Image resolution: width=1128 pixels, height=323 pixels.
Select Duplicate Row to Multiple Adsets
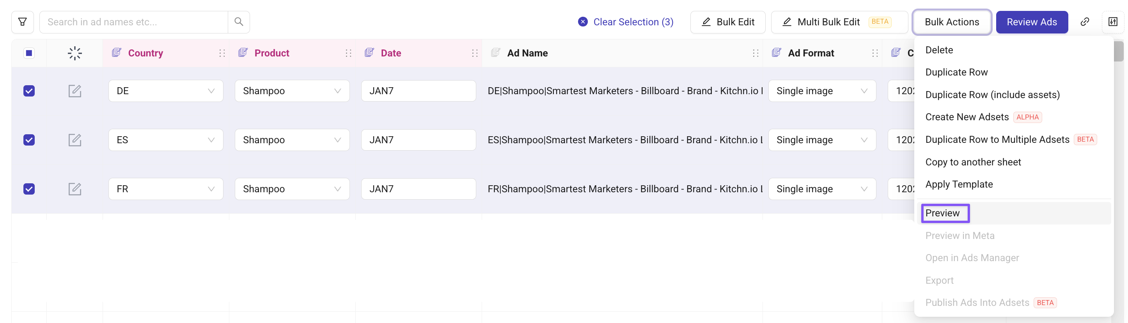1014,139
